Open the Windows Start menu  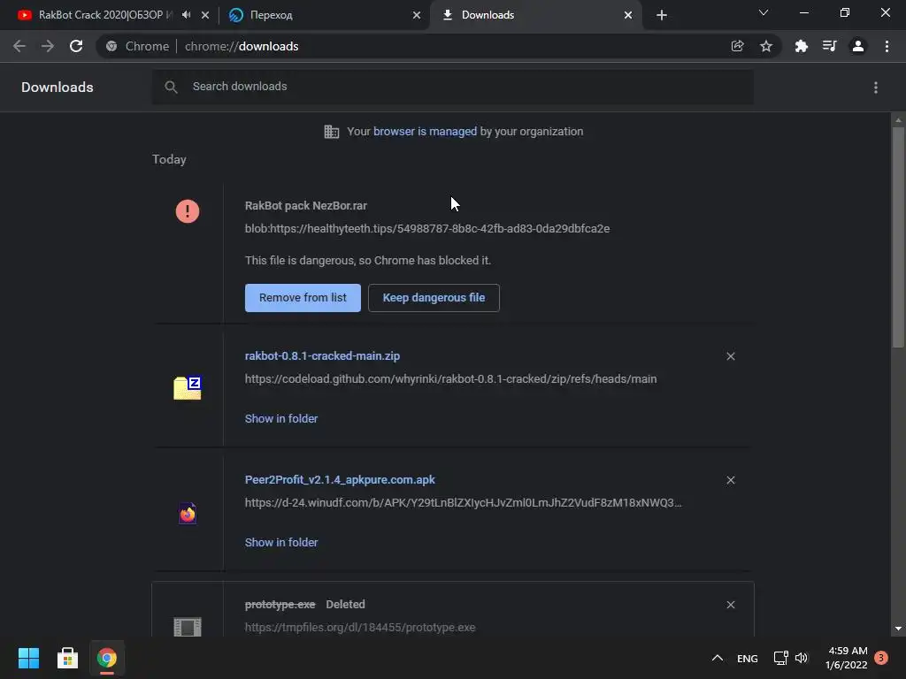28,658
